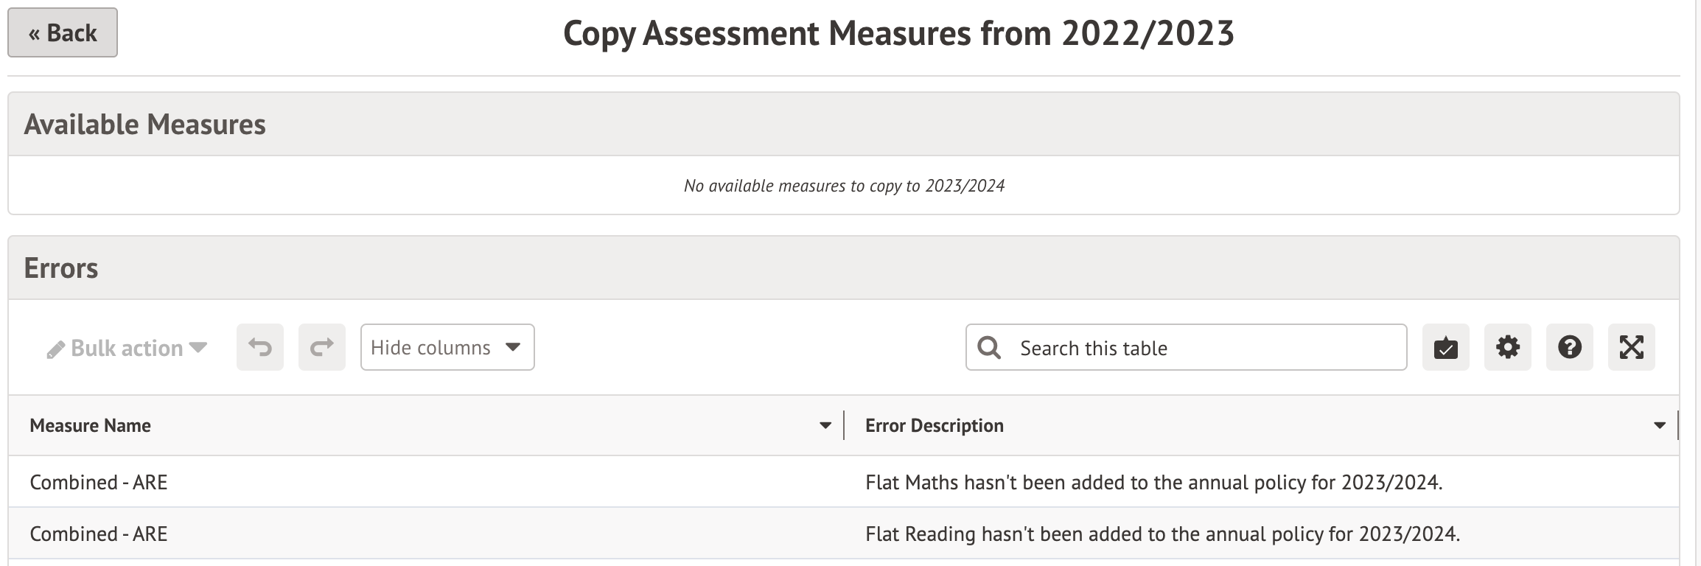Click the Measure Name column header
This screenshot has width=1701, height=566.
(x=91, y=425)
